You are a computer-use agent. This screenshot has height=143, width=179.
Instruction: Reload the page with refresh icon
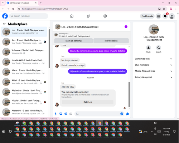click(x=13, y=9)
